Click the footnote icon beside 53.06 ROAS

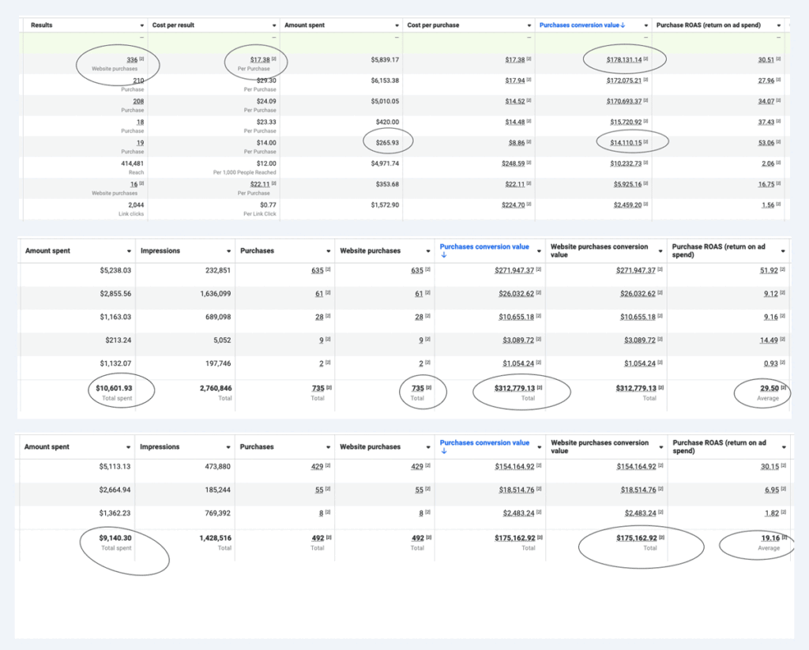[x=779, y=143]
